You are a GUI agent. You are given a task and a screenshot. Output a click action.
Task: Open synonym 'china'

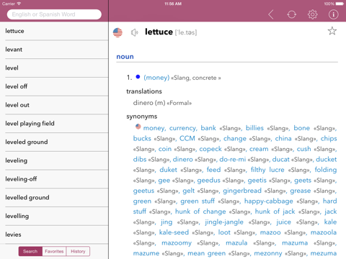coord(283,138)
